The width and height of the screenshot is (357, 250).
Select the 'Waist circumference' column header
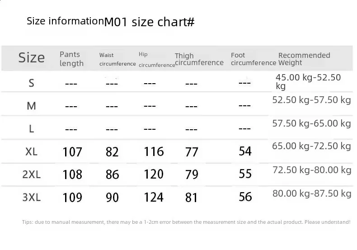tap(117, 59)
